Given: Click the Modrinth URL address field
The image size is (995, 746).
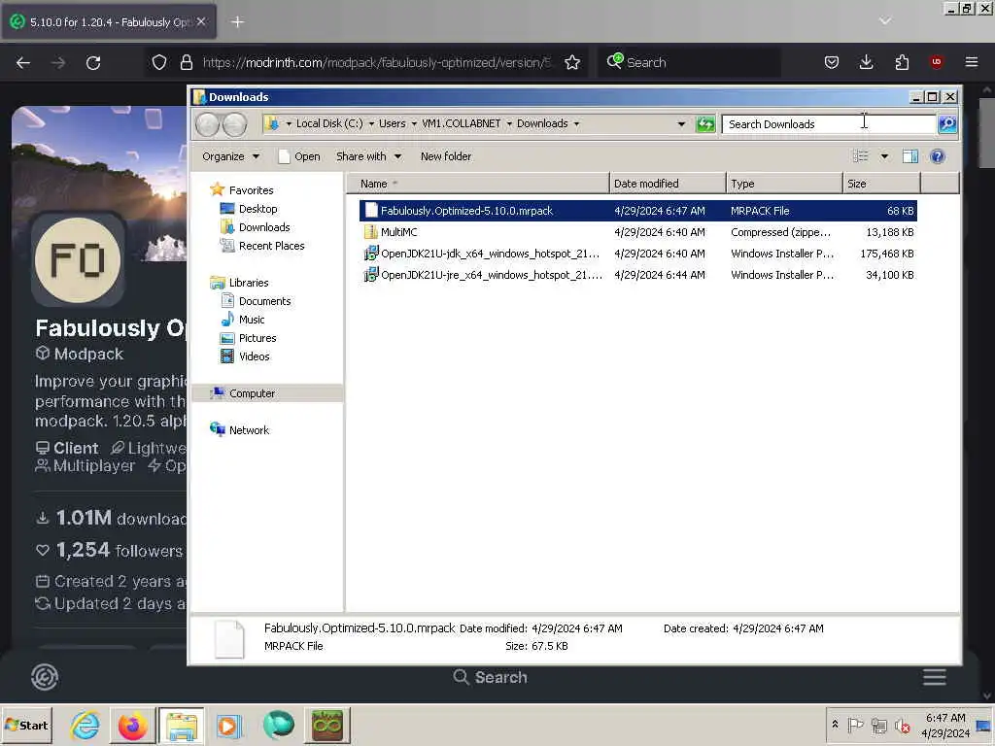Looking at the screenshot, I should [378, 62].
